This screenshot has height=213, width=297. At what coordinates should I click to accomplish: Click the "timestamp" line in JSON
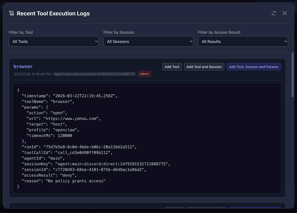(69, 96)
